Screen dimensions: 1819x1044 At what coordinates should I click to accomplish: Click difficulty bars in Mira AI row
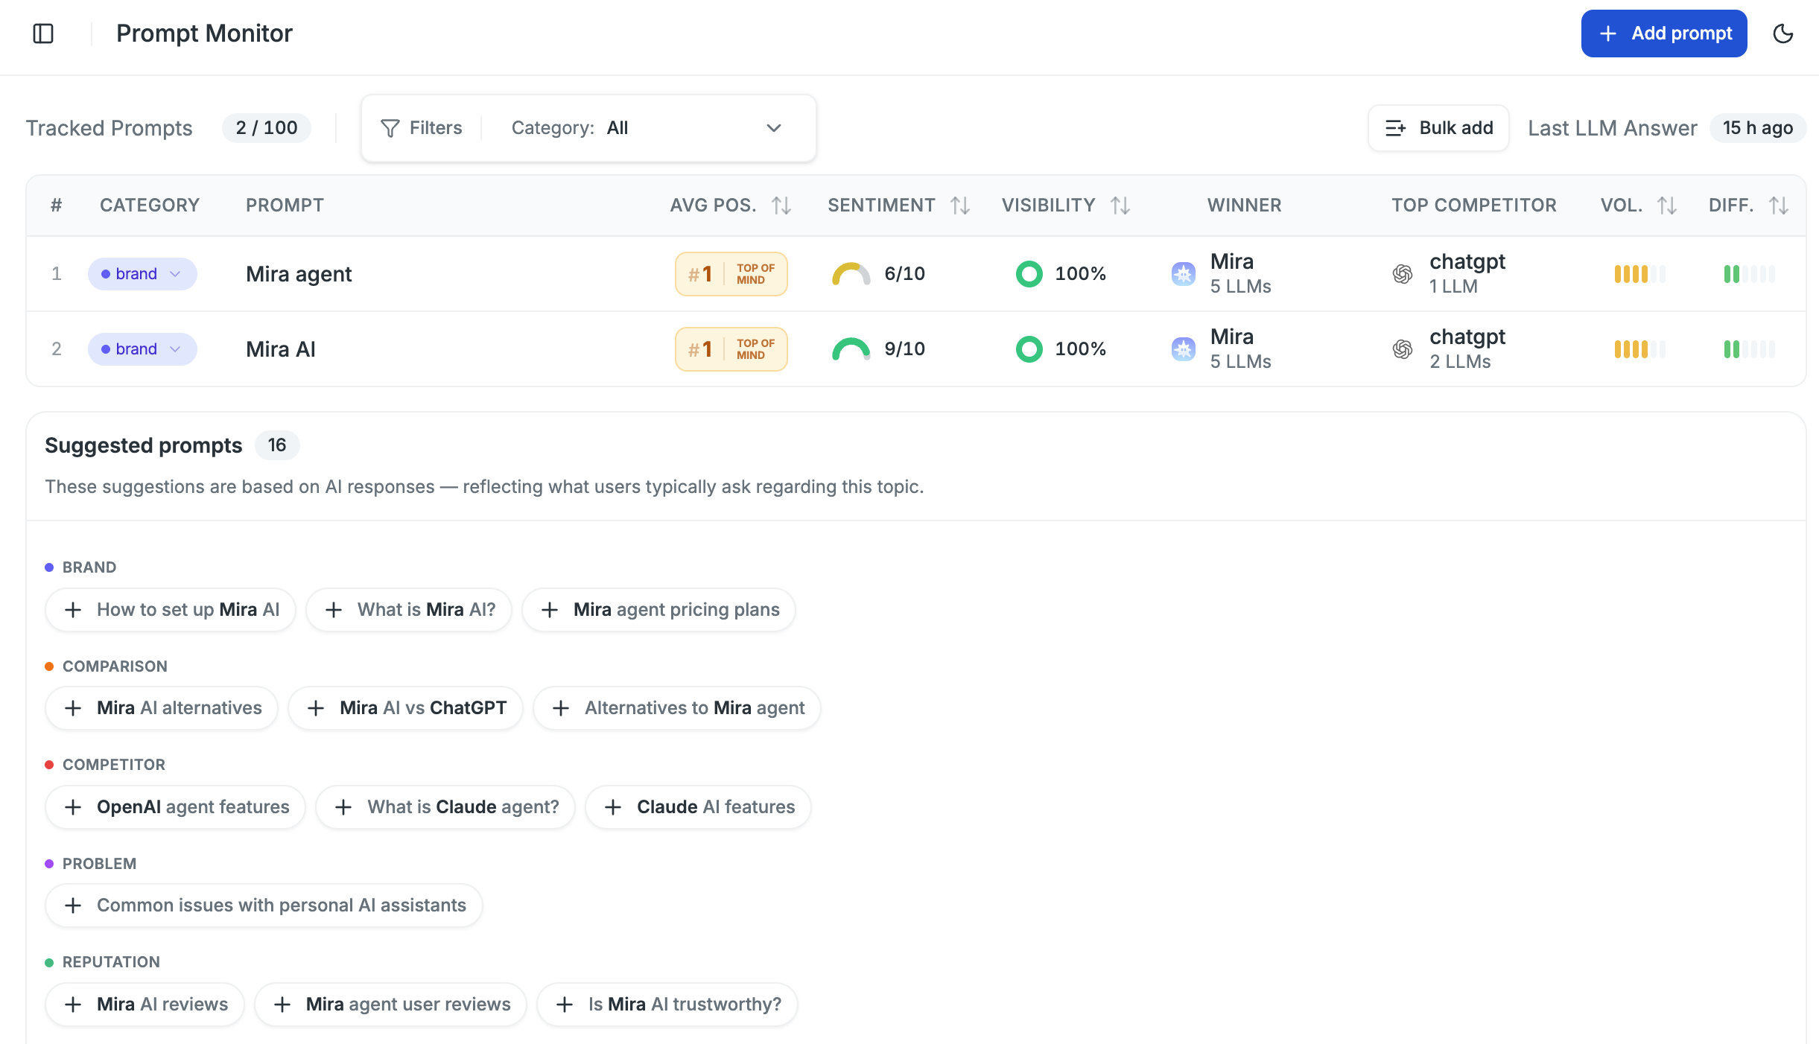(x=1750, y=349)
